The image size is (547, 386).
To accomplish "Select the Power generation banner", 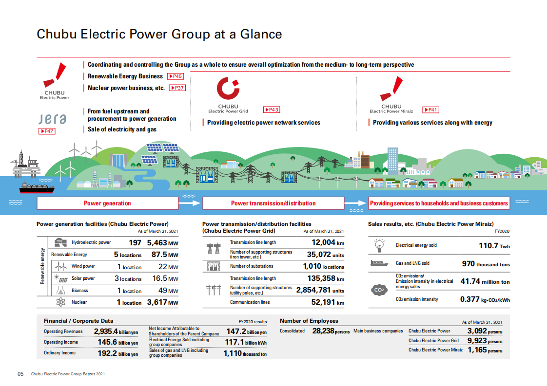I will [107, 203].
